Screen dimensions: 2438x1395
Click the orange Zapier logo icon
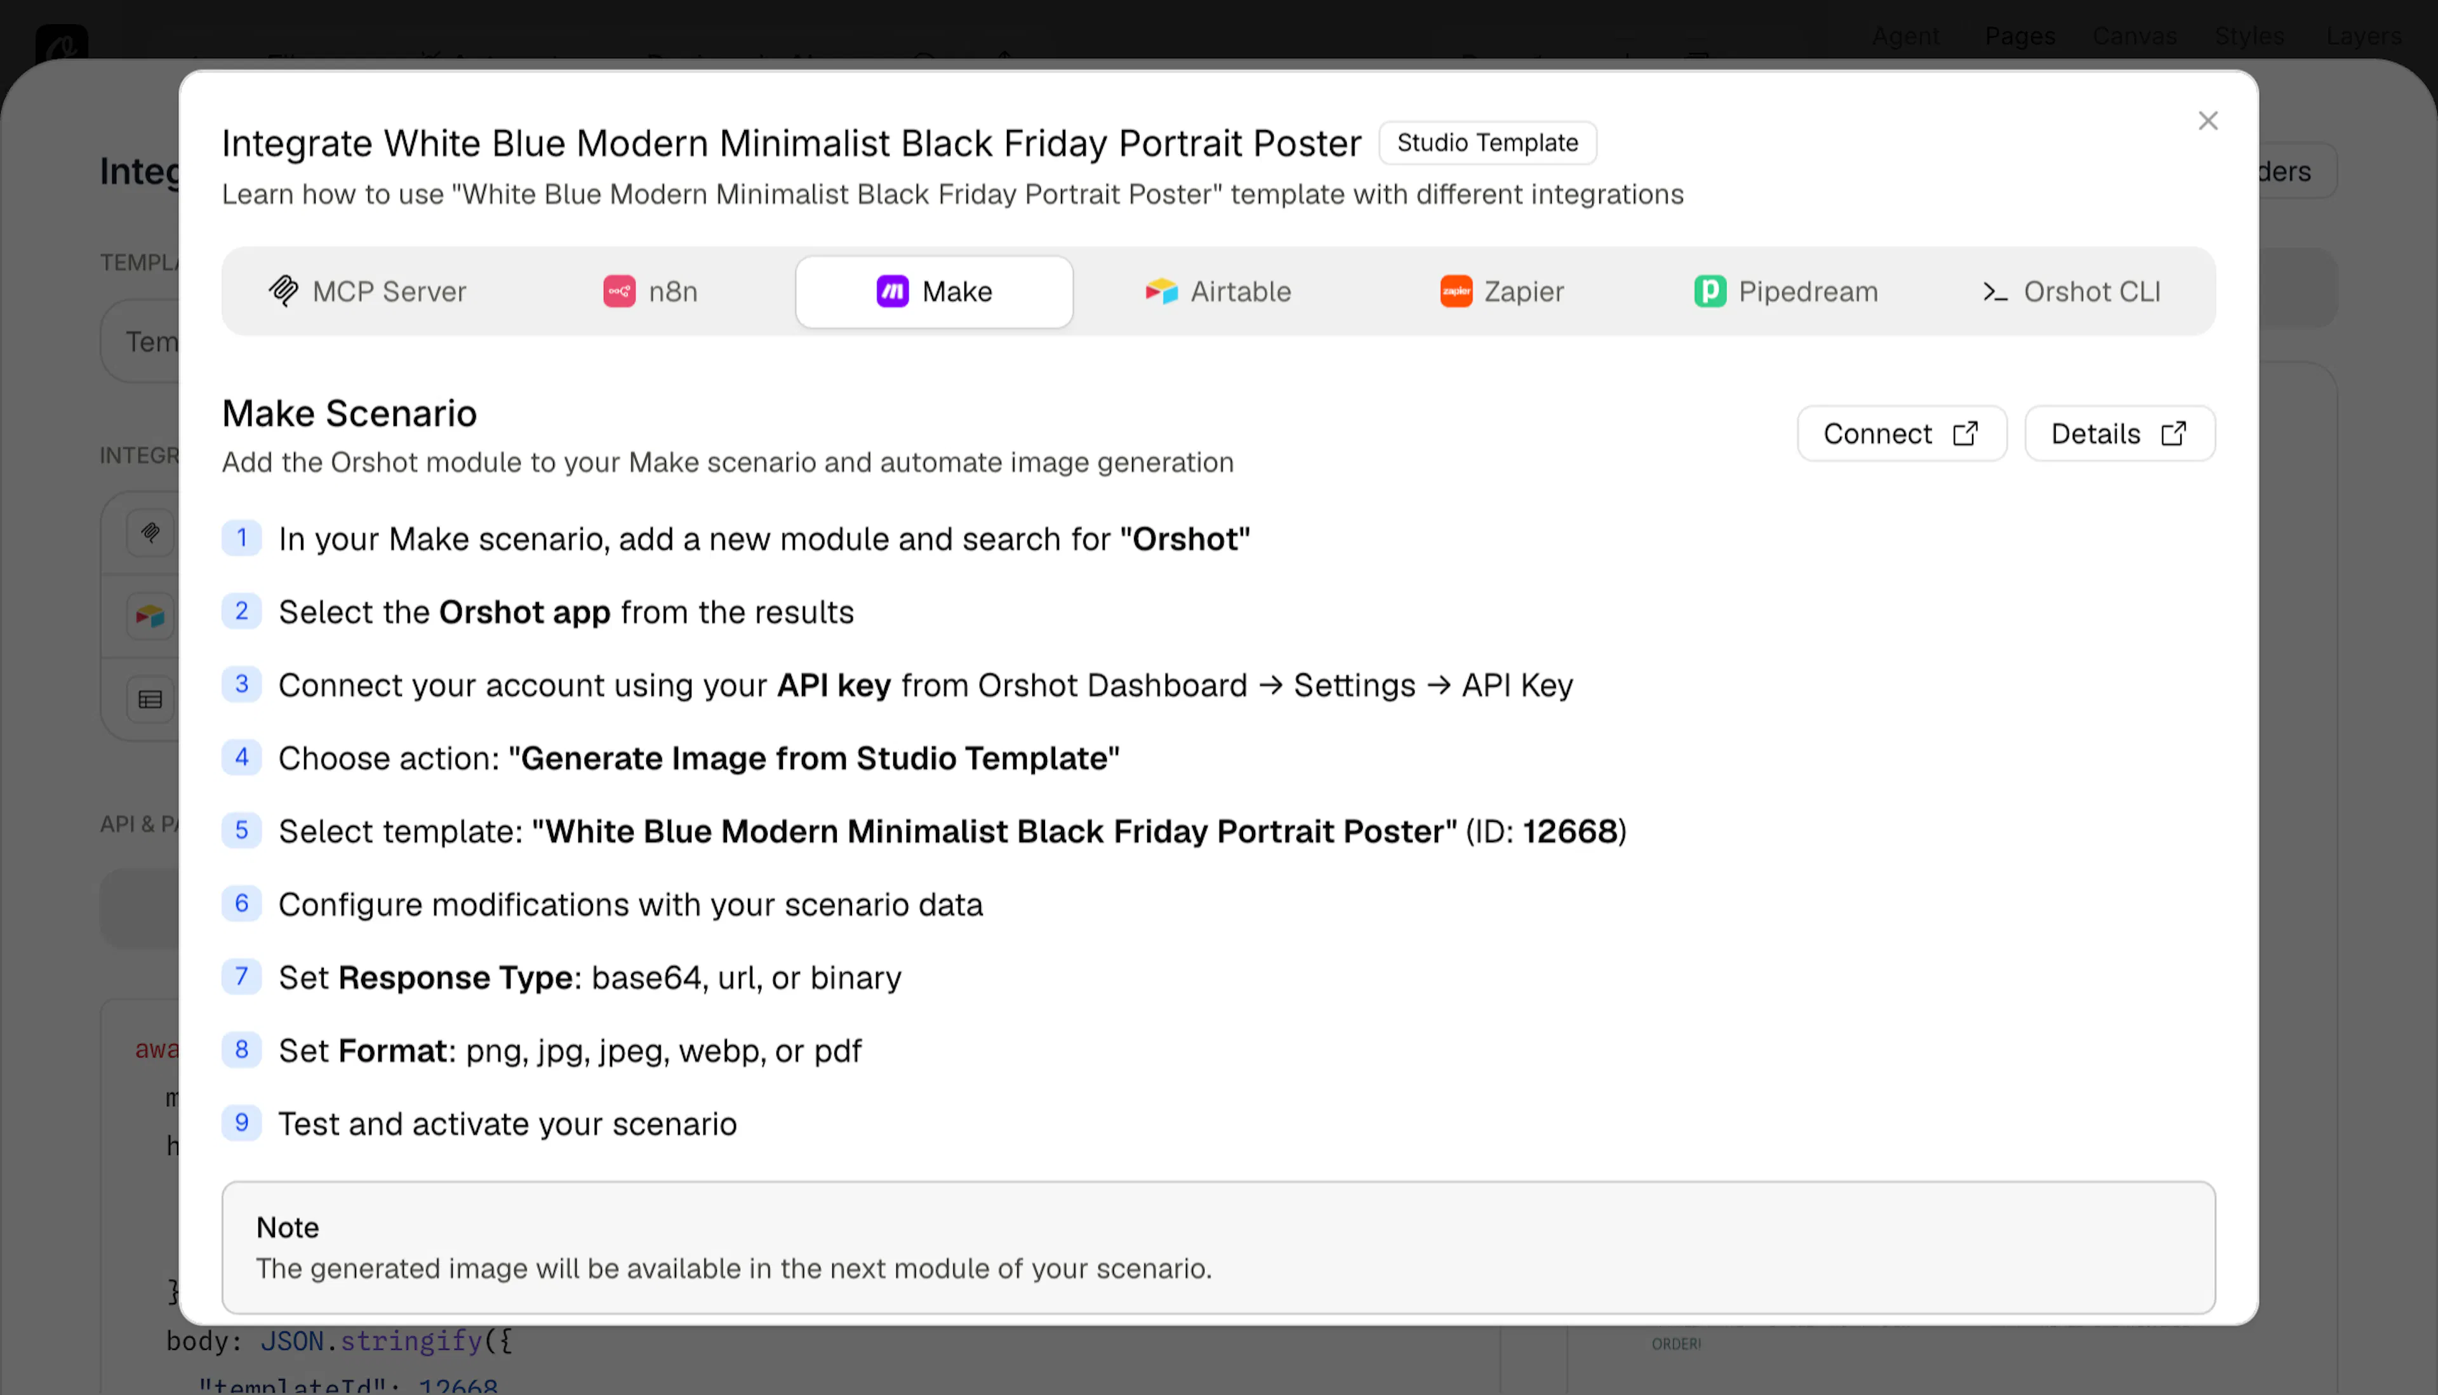[1456, 290]
